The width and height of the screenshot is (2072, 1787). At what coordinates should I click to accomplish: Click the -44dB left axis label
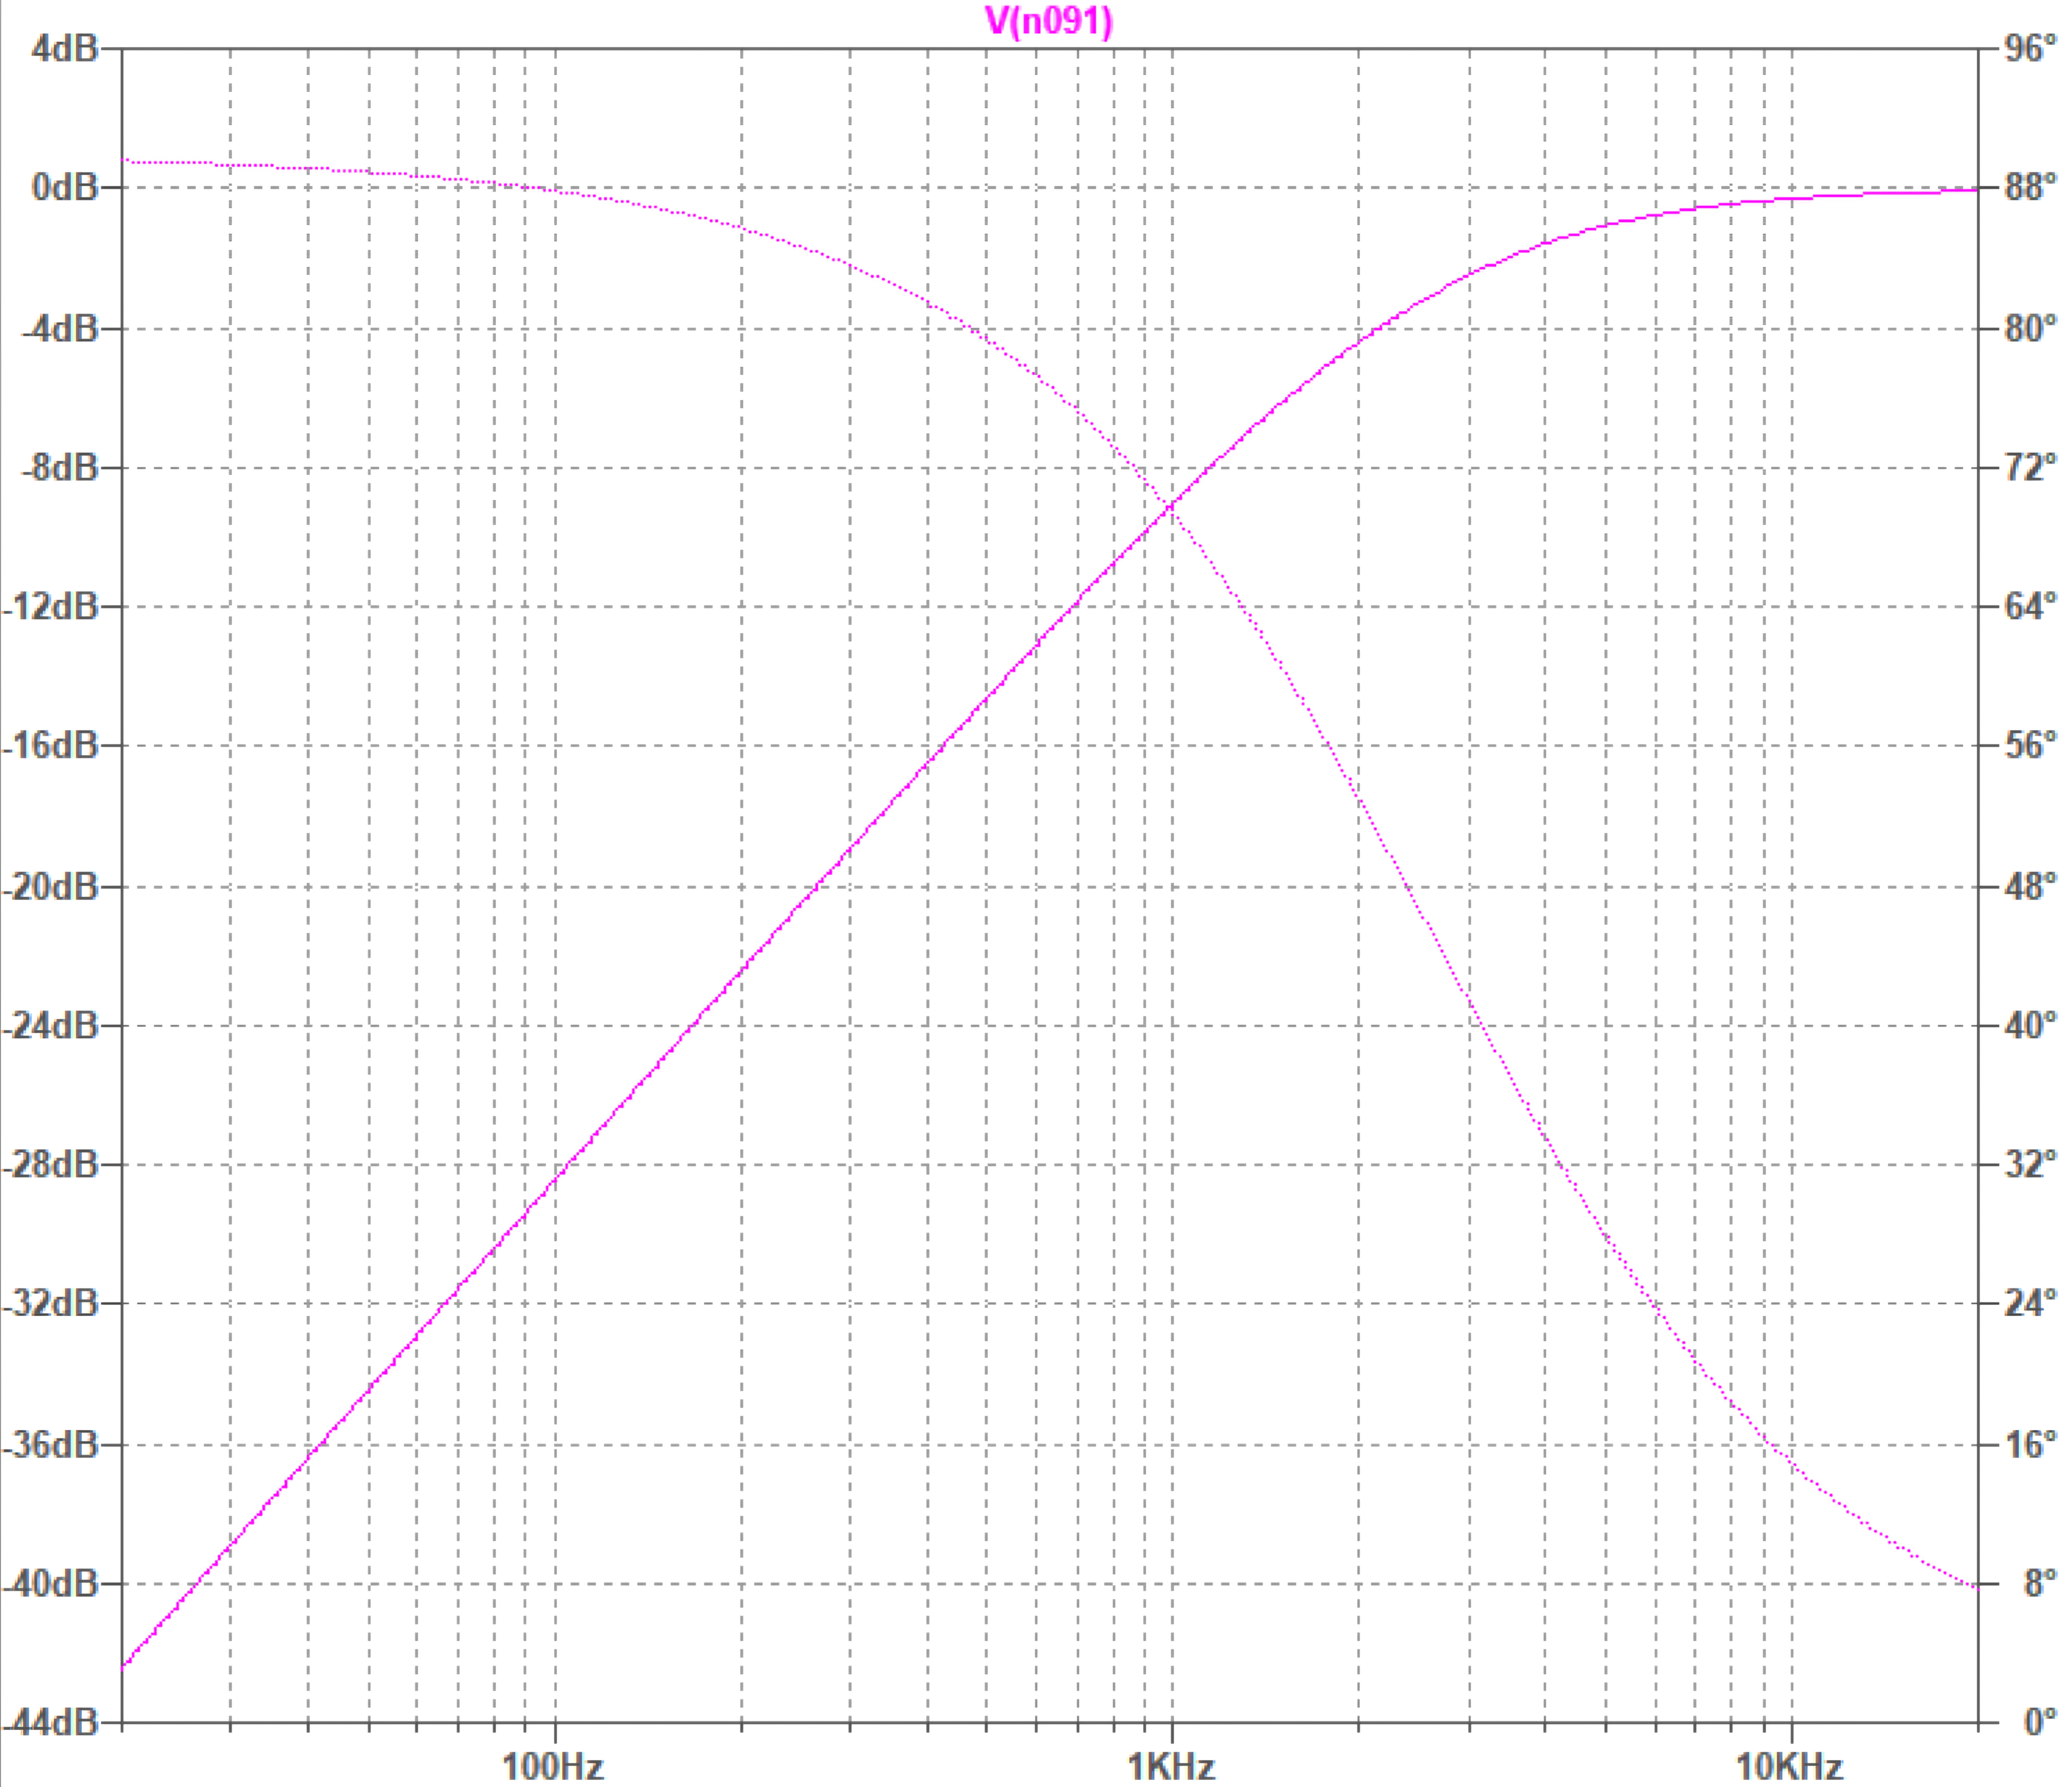(x=50, y=1722)
